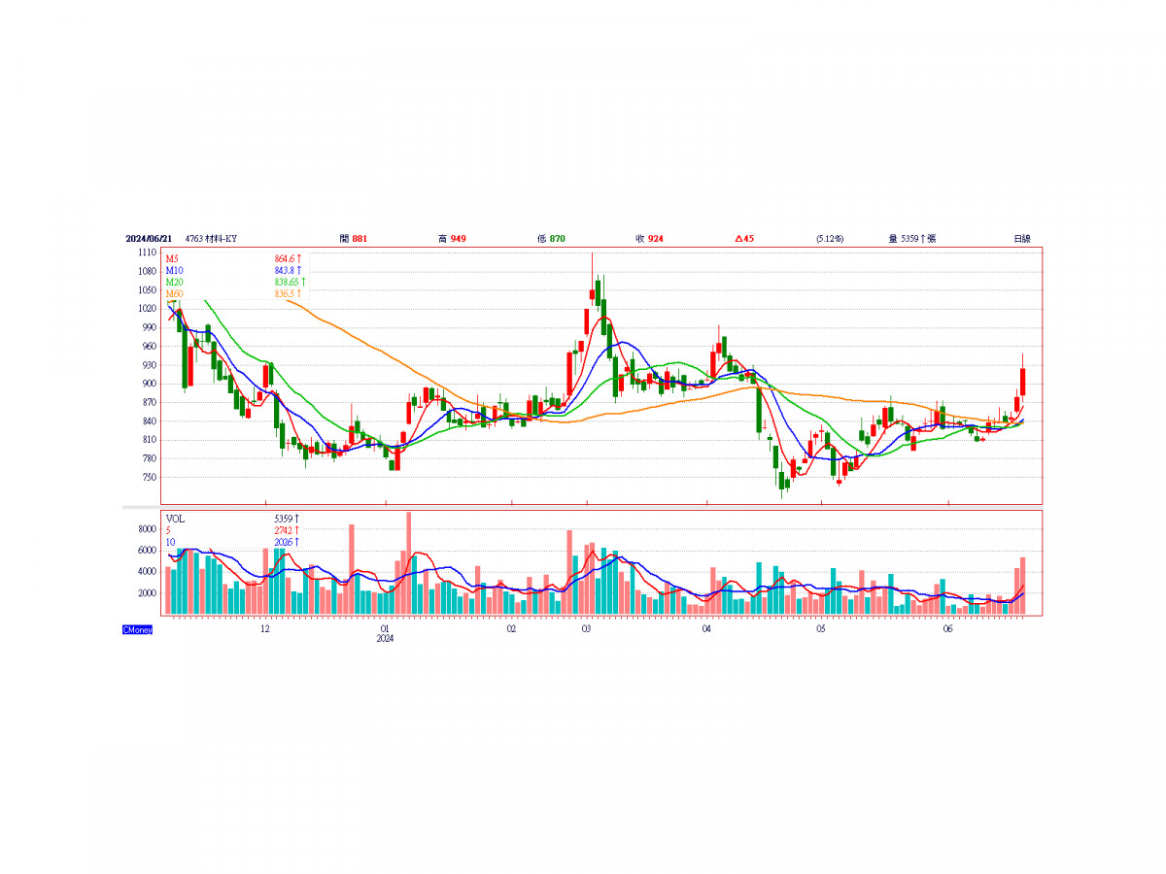Click the 8000 volume axis label
This screenshot has height=874, width=1166.
(148, 529)
